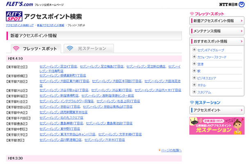Screen dimensions: 250x164
Task: Go to 新着アクセスポイント情報 breadcrumb link
Action: [x=50, y=25]
